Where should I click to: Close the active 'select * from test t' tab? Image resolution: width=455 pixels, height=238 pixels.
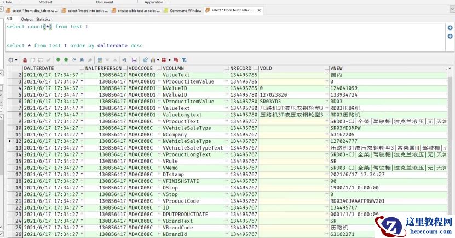[x=259, y=10]
